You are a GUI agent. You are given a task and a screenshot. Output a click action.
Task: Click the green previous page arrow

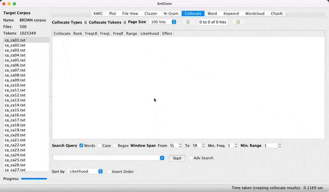(x=188, y=22)
